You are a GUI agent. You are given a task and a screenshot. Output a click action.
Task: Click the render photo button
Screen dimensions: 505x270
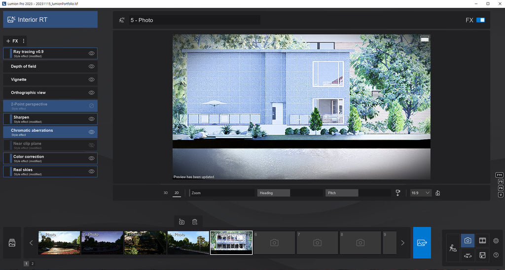tap(422, 242)
